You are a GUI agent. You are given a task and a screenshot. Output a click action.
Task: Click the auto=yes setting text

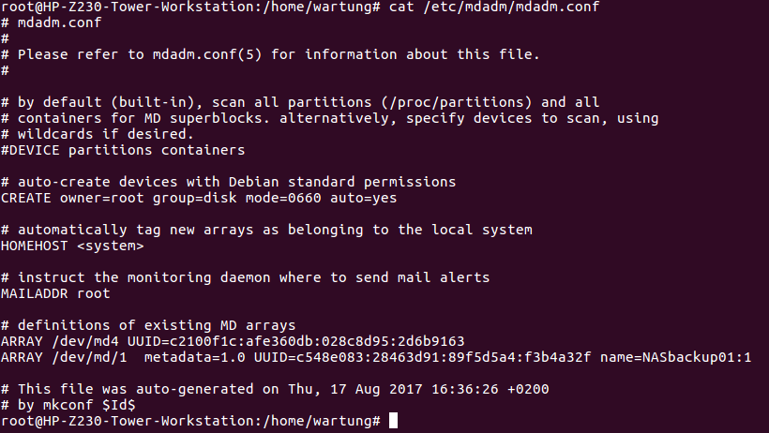[x=364, y=198]
